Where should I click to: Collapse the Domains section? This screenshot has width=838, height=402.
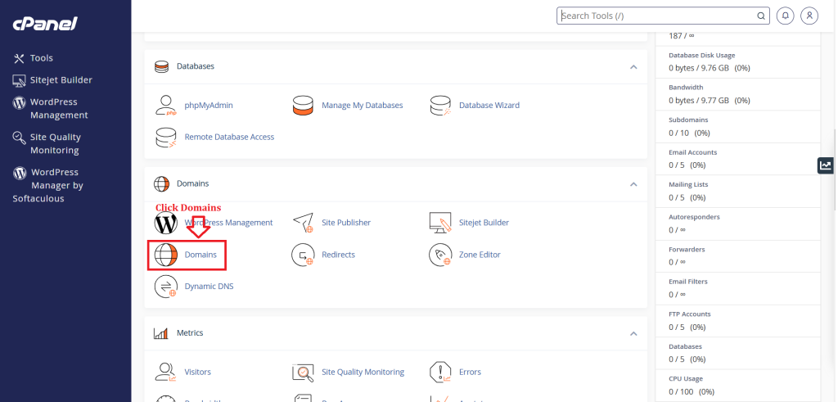coord(633,184)
